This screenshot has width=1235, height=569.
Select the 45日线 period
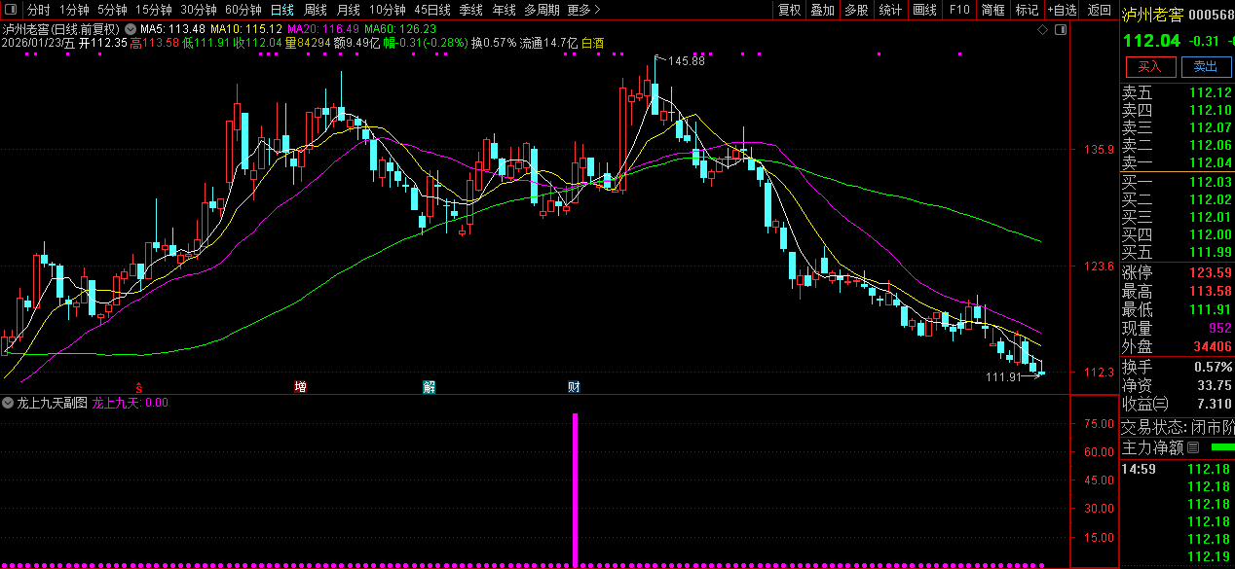click(x=432, y=10)
